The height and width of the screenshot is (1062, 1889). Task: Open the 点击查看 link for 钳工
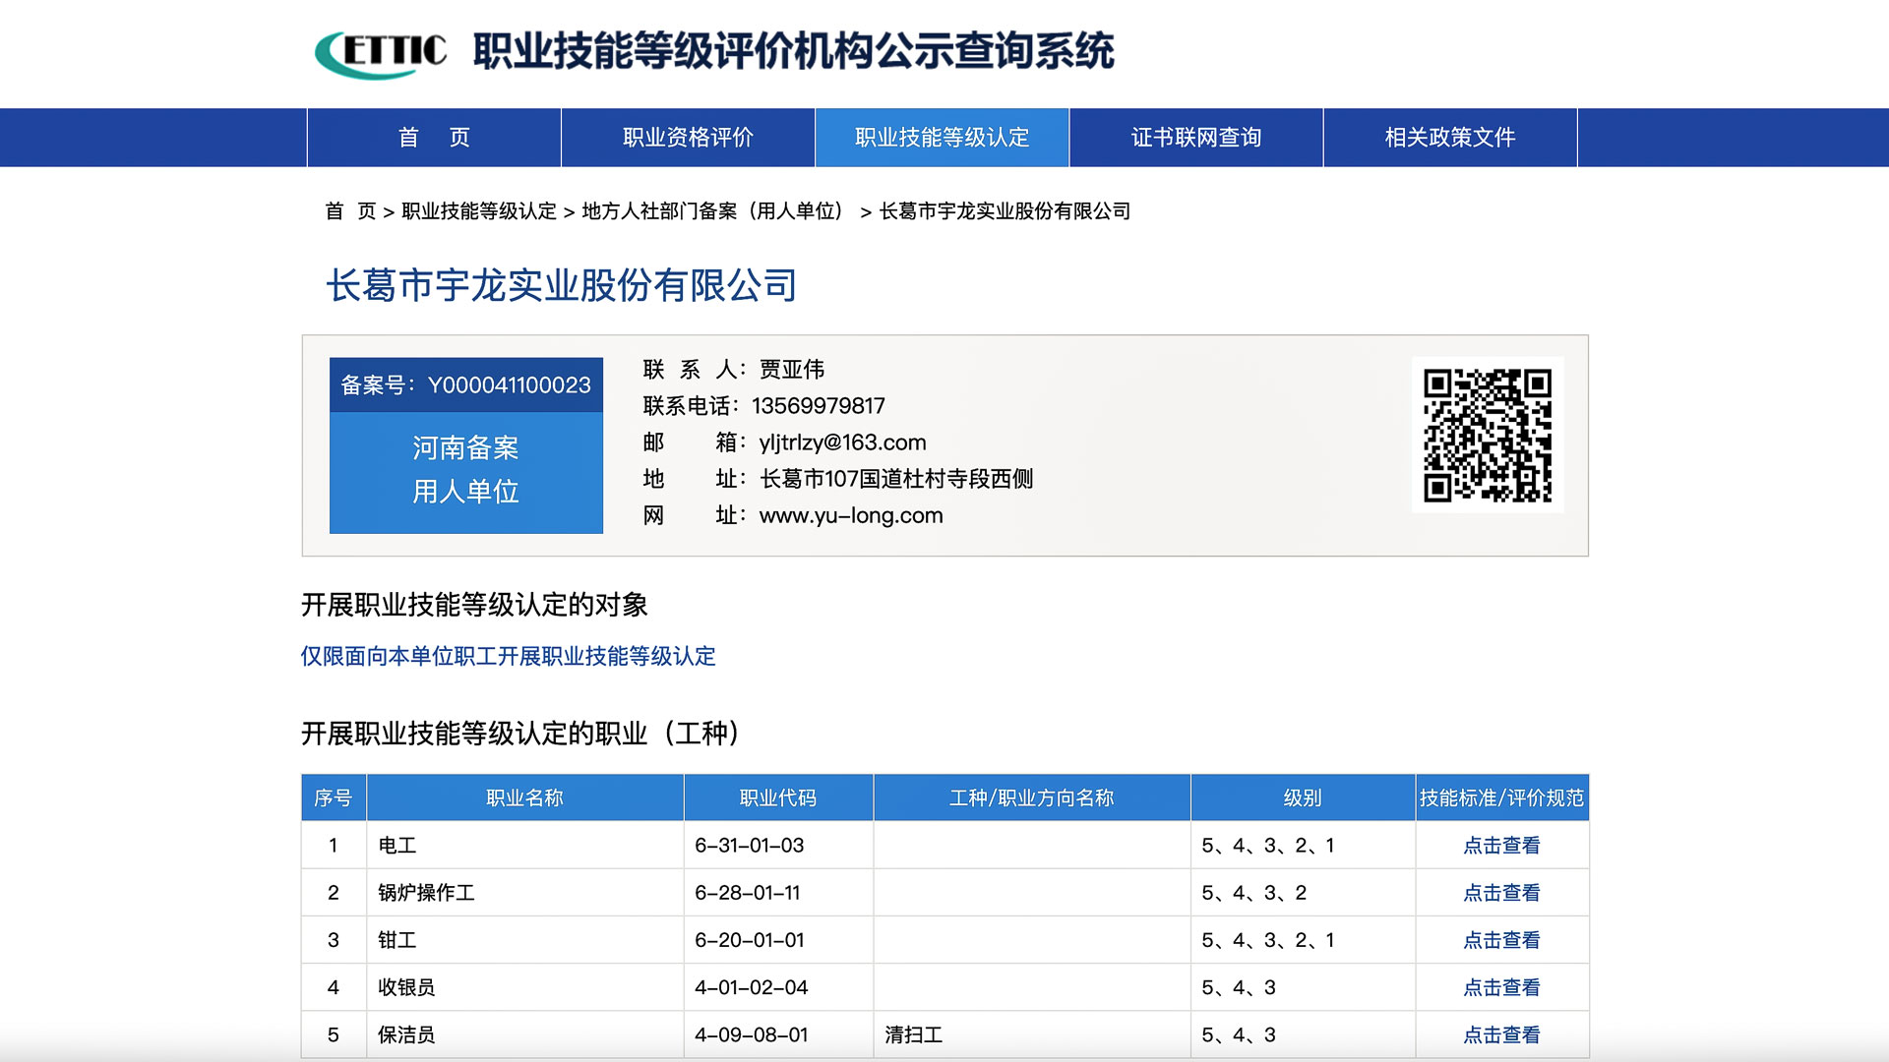(1501, 940)
